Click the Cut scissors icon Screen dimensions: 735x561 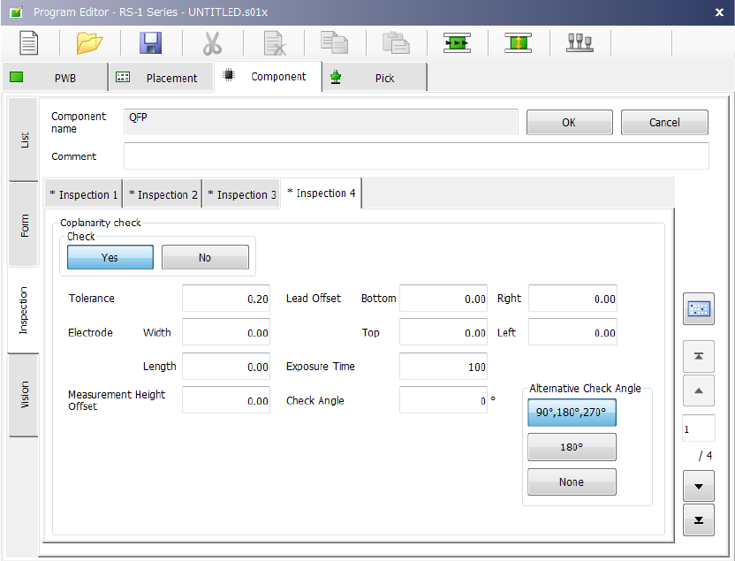[212, 43]
